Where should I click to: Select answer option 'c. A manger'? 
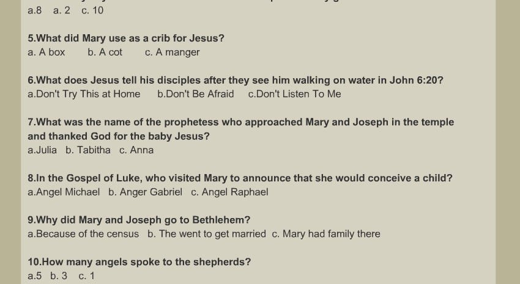[x=173, y=53]
